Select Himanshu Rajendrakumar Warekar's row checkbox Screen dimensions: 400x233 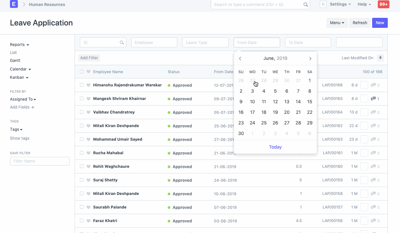(x=82, y=85)
